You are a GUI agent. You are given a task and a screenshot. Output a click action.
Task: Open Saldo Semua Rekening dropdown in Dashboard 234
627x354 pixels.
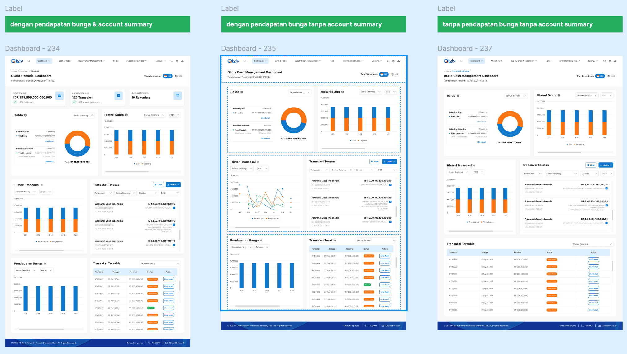[84, 116]
